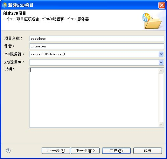Screen dimensions: 167x159
Task: Click the description scrollbar up arrow
Action: click(161, 71)
